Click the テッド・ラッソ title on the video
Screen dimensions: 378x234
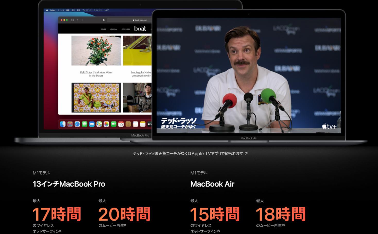(x=179, y=123)
